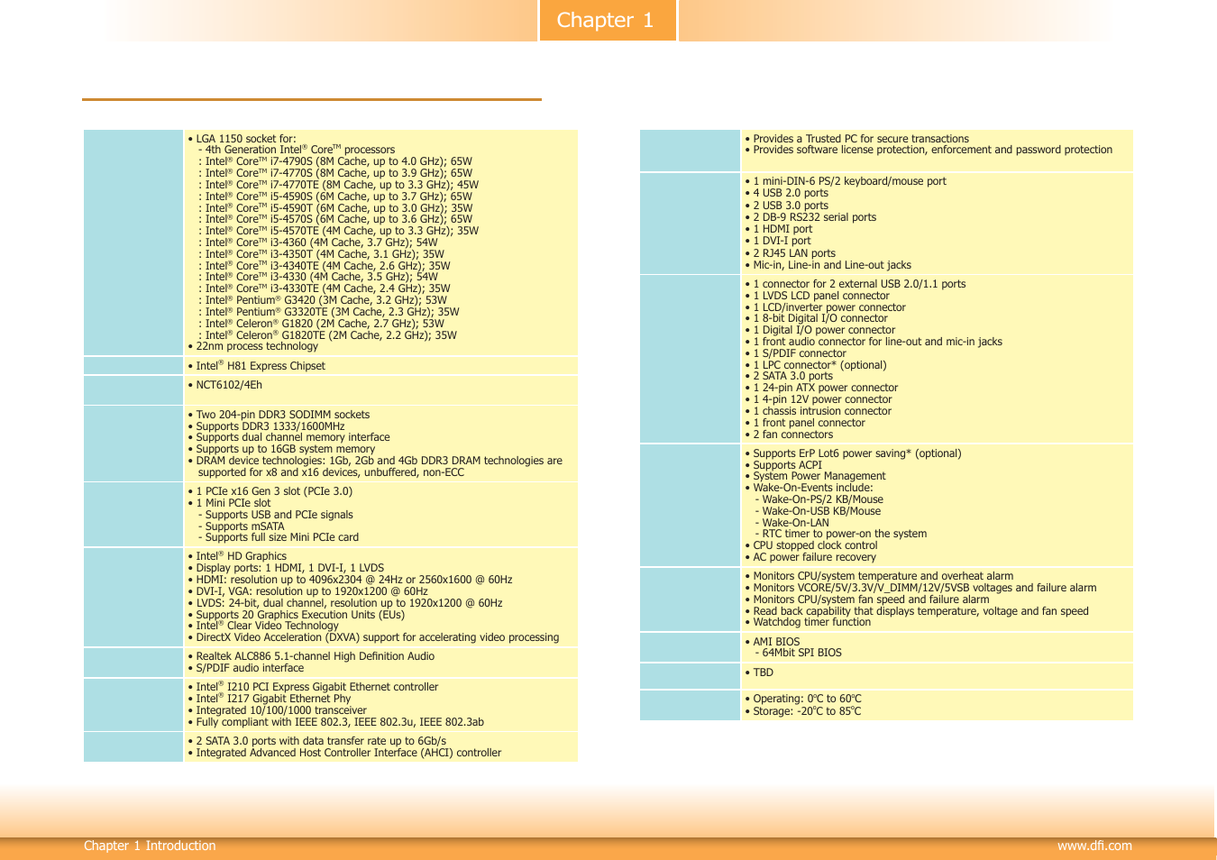
Task: Select the 'LGA 1150 socket for:' line
Action: click(x=242, y=139)
